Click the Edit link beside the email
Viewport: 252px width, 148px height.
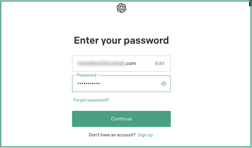160,63
